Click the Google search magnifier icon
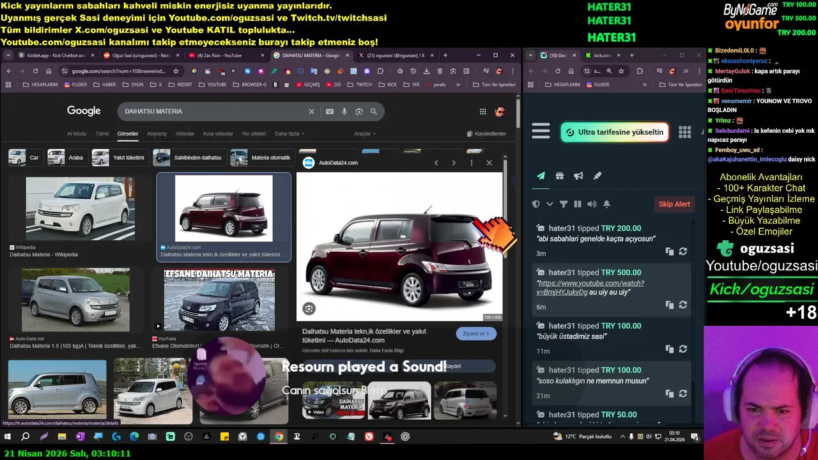The height and width of the screenshot is (460, 818). [x=374, y=111]
